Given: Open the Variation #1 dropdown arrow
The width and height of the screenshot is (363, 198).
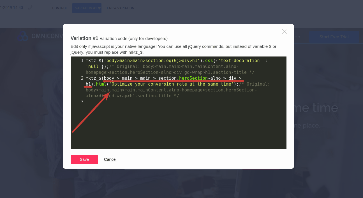Looking at the screenshot, I should (99, 8).
